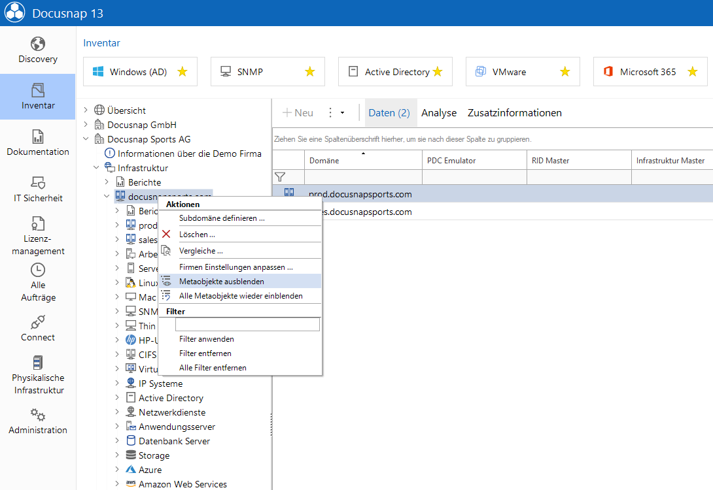
Task: Open the Inventar sidebar section
Action: pyautogui.click(x=38, y=96)
